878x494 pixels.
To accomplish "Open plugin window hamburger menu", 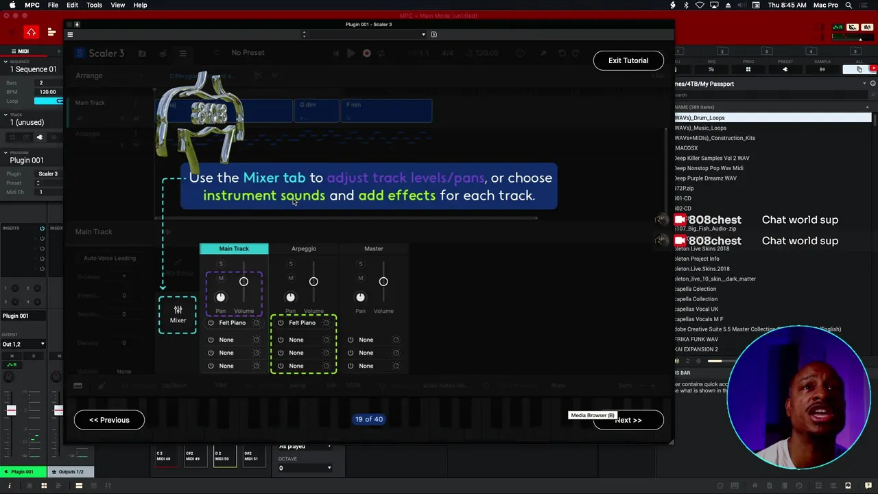I will [69, 34].
